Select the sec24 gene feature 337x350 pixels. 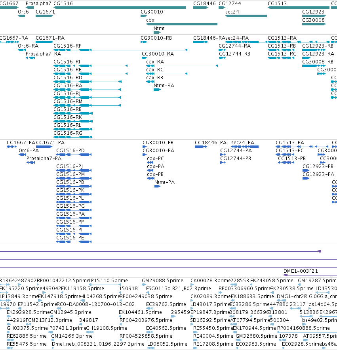coord(246,16)
